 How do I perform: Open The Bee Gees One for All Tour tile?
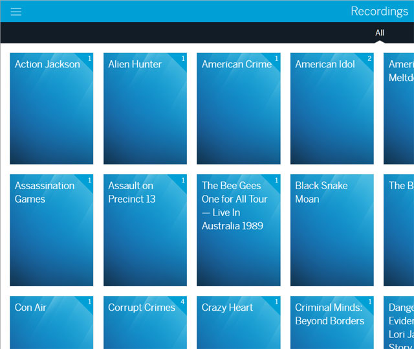239,230
